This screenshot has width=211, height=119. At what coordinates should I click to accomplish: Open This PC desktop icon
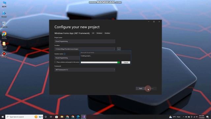coord(4,4)
